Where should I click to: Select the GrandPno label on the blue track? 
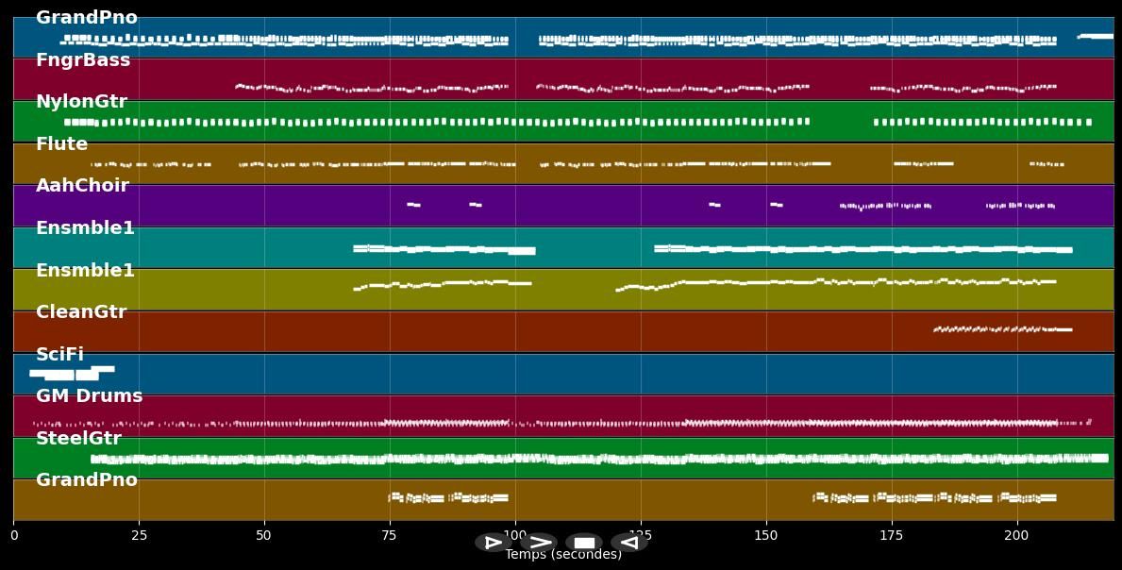coord(87,18)
